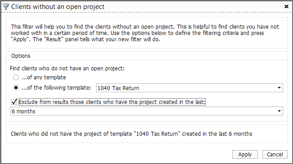Cancel the filter dialog
Viewport: 293px width, 164px height.
275,154
